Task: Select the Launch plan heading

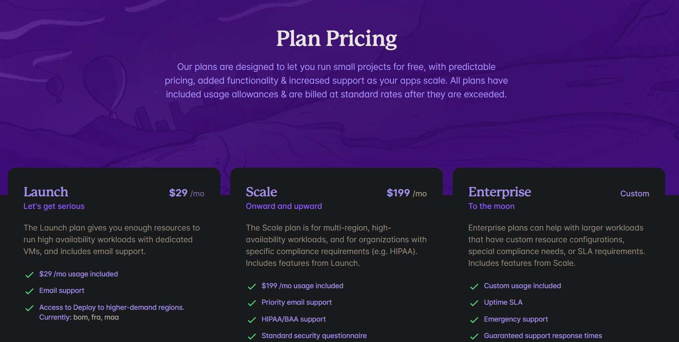Action: point(46,192)
